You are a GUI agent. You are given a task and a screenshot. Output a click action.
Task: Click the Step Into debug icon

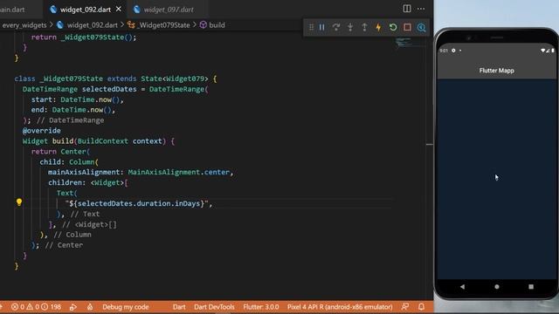coord(350,27)
